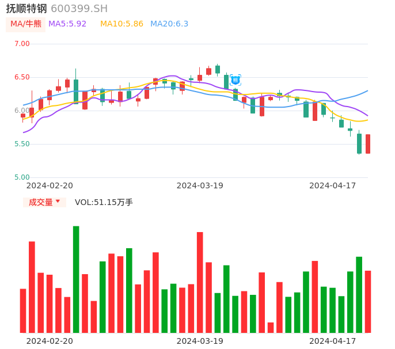395x349 pixels.
Task: Click the stock code 600399.SH
Action: click(79, 9)
